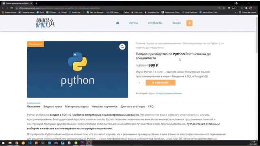Image resolution: width=260 pixels, height=146 pixels.
Task: Click the Главная breadcrumb link
Action: 140,43
